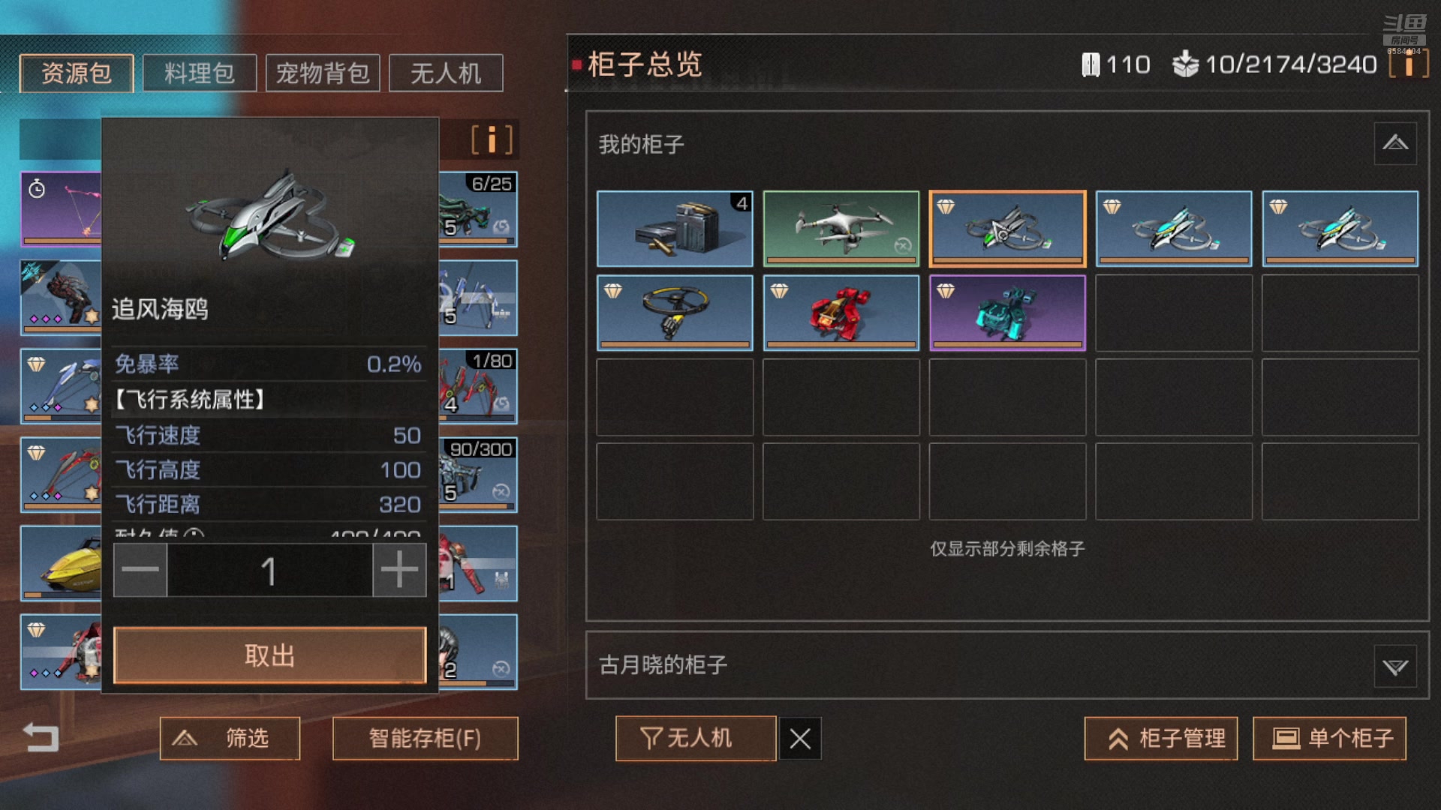Select the red mech drone item
This screenshot has width=1441, height=810.
coord(841,312)
